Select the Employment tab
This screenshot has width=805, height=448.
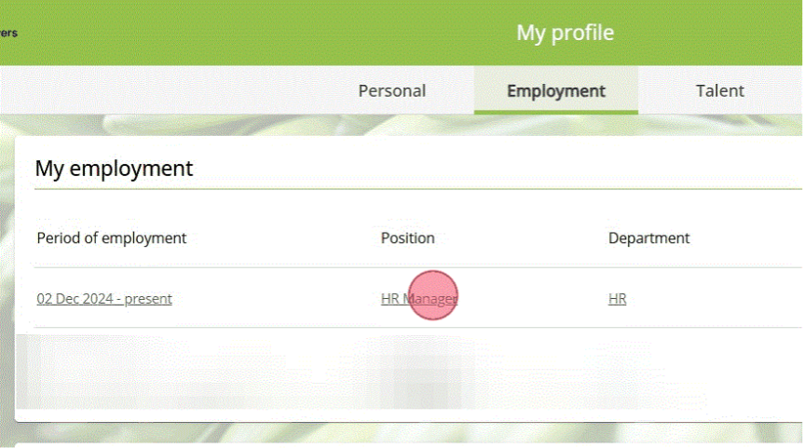point(555,90)
